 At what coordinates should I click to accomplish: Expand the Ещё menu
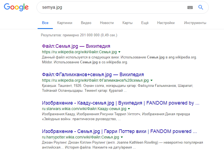[x=145, y=23]
